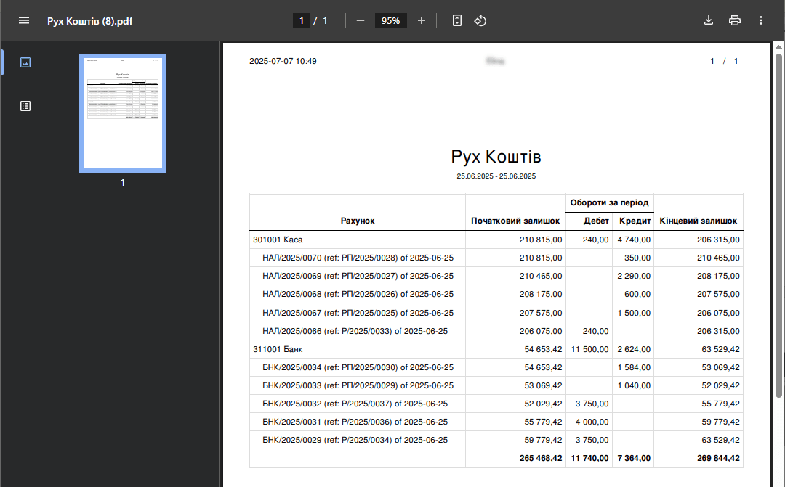The width and height of the screenshot is (785, 487).
Task: Click the vertical scrollbar thumb
Action: (x=778, y=225)
